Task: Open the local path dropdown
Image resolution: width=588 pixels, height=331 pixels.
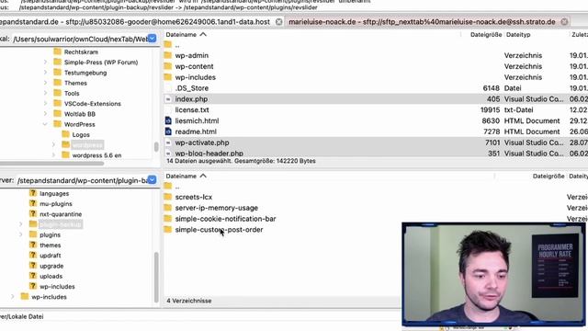Action: click(152, 39)
